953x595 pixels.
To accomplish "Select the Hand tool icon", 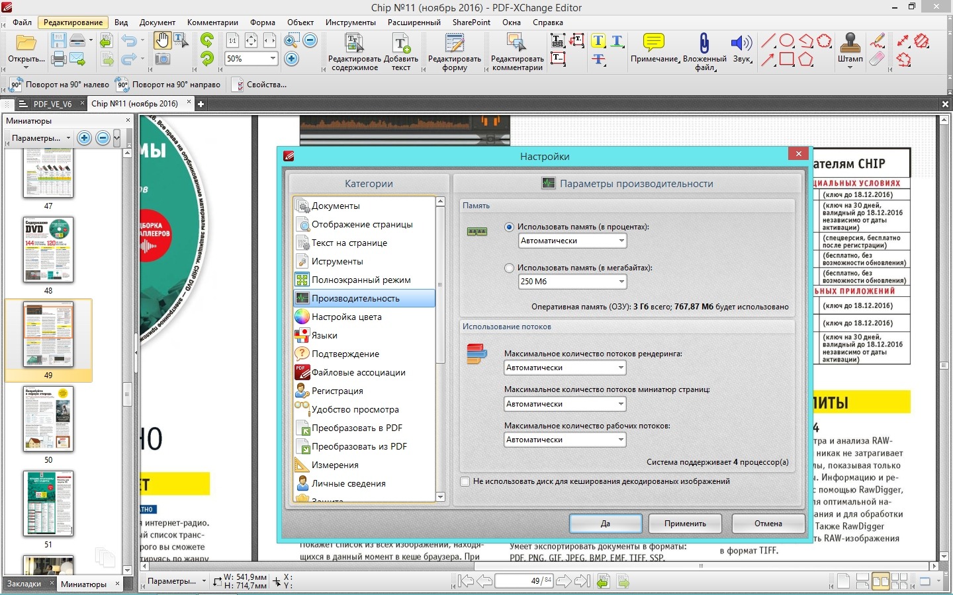I will click(x=161, y=41).
